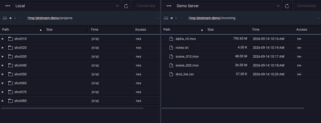Click the up-directory arrow in the Demo Server path bar
The width and height of the screenshot is (321, 123).
point(182,18)
